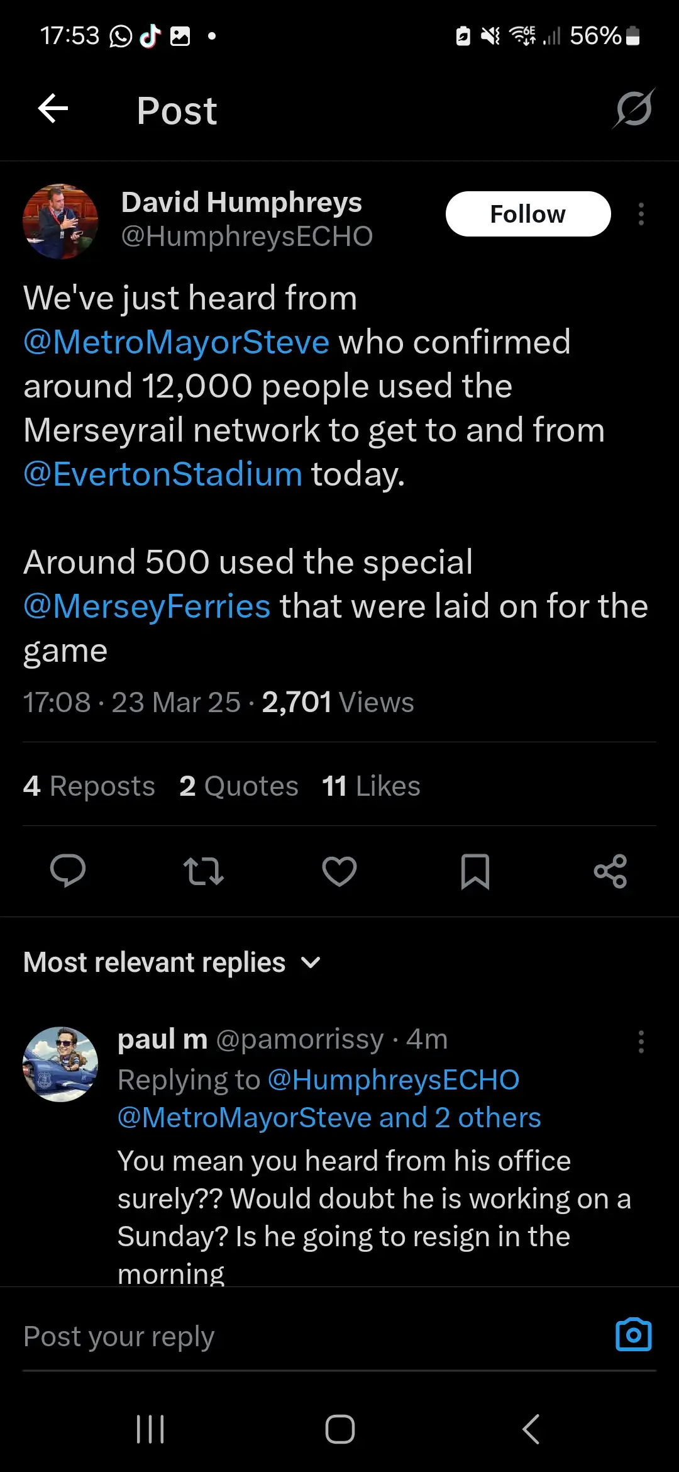This screenshot has width=679, height=1472.
Task: View the 11 Likes list
Action: point(371,786)
